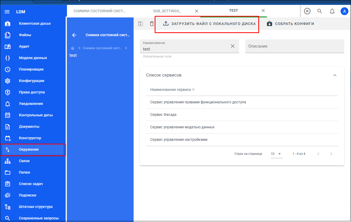Screen dimensions: 351x222
Task: Open the Файлы section
Action: pos(33,35)
